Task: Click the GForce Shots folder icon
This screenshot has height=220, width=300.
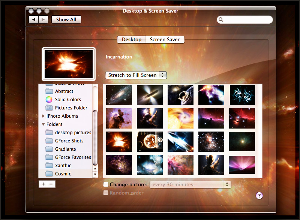Action: coord(49,141)
